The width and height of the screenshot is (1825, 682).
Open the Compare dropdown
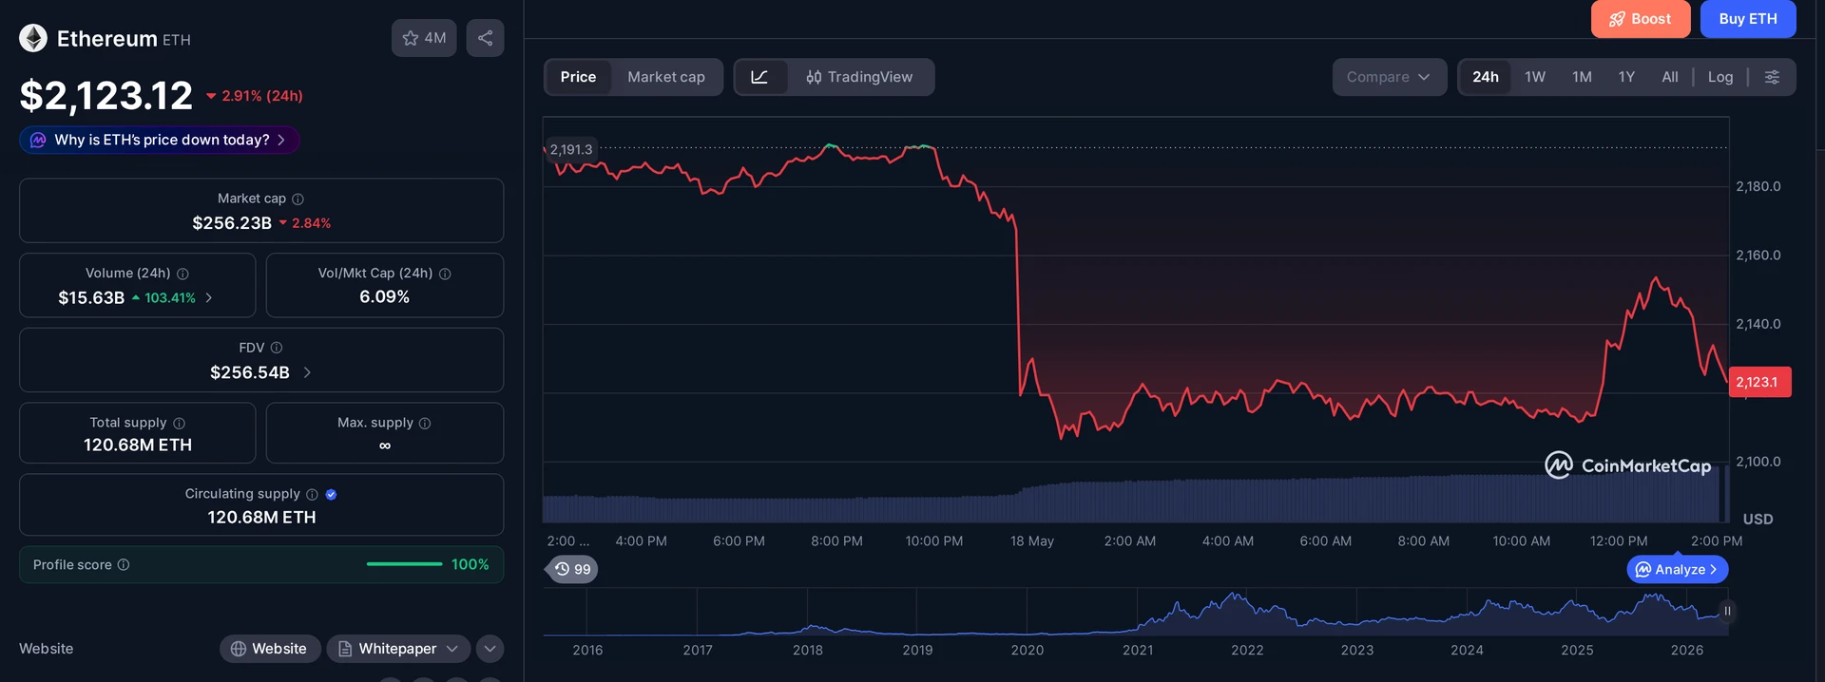coord(1389,77)
